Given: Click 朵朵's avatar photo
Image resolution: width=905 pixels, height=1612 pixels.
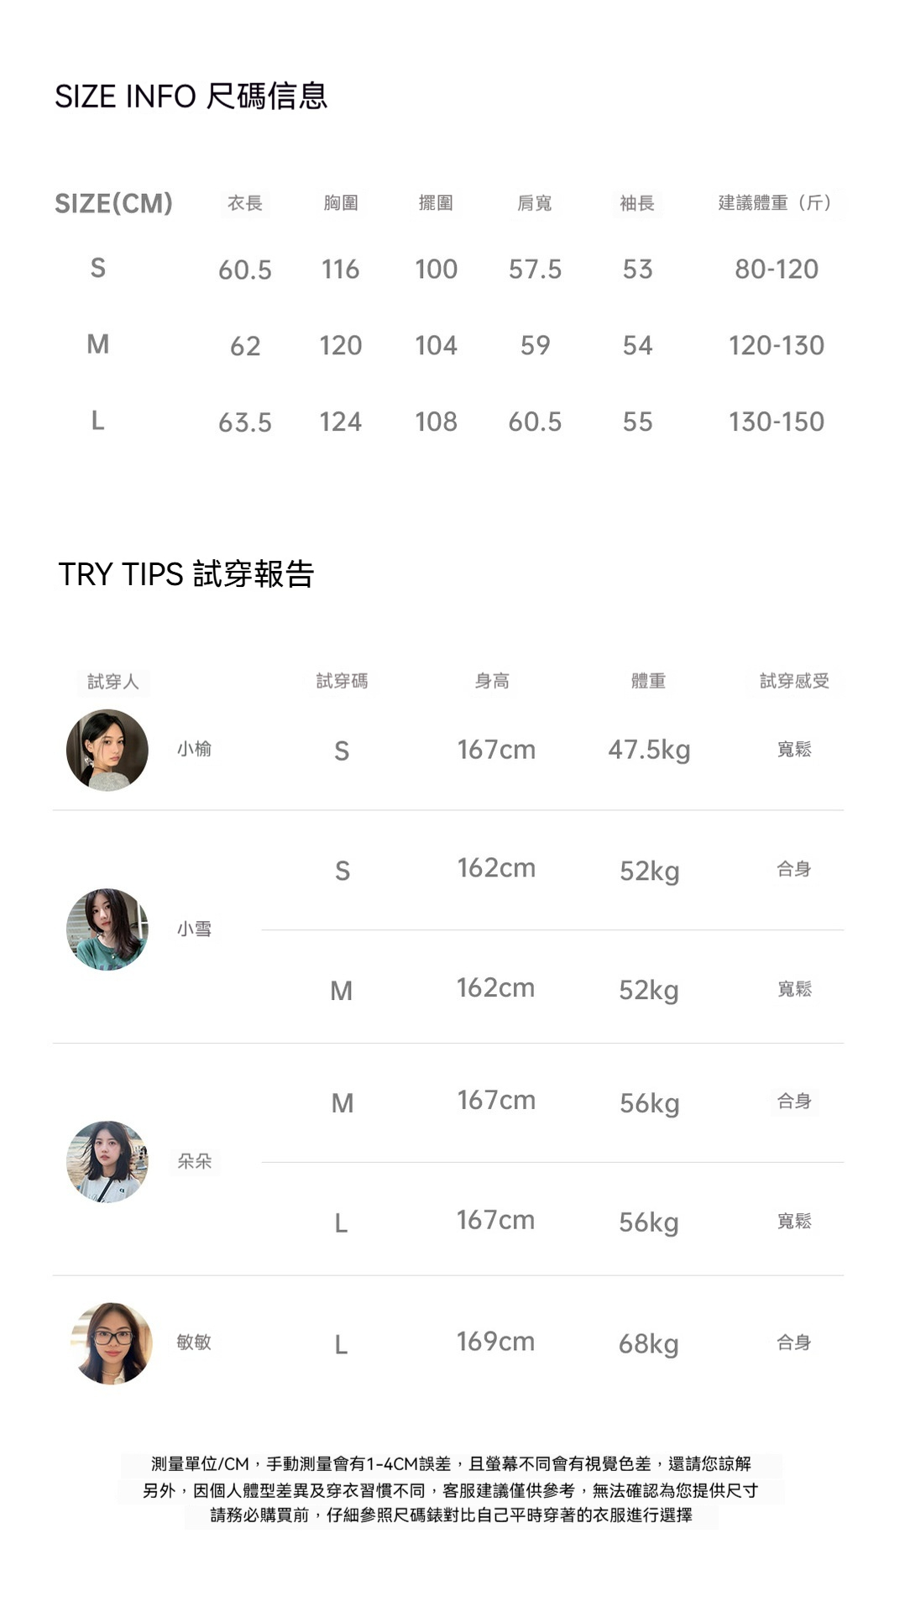Looking at the screenshot, I should pos(107,1161).
